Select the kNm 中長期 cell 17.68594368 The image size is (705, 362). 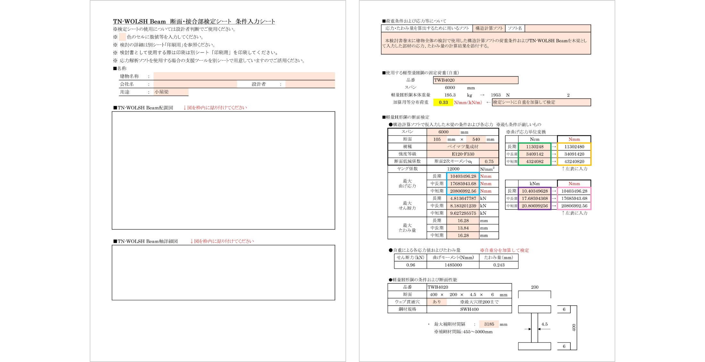point(535,198)
